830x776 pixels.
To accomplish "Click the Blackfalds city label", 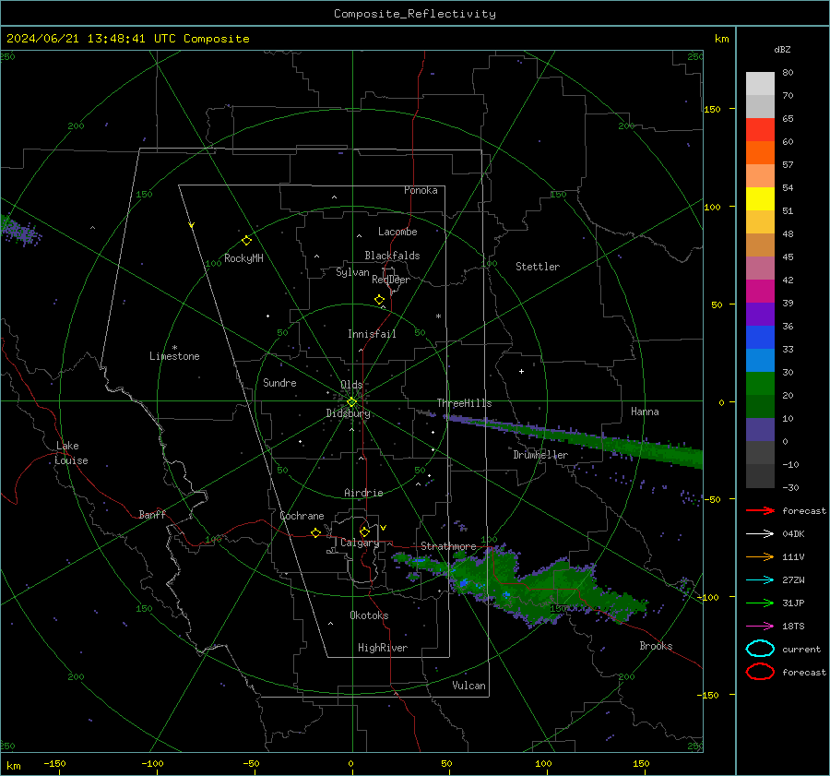I will pyautogui.click(x=392, y=256).
